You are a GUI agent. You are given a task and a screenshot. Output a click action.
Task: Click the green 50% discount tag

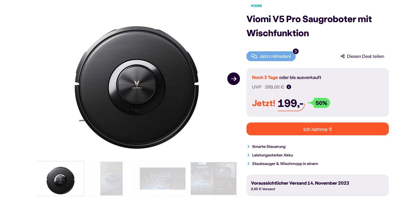[319, 103]
